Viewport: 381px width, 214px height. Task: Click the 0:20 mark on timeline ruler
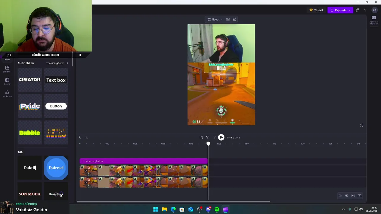click(x=135, y=144)
